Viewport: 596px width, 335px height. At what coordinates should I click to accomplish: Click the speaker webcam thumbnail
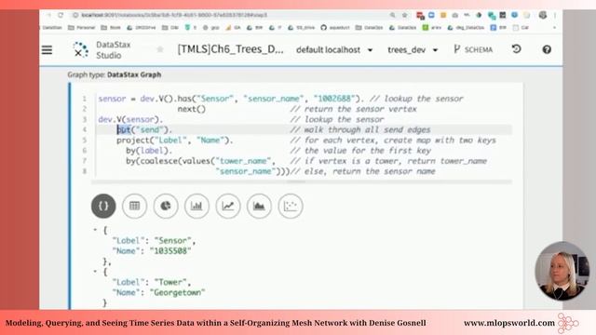(x=562, y=271)
